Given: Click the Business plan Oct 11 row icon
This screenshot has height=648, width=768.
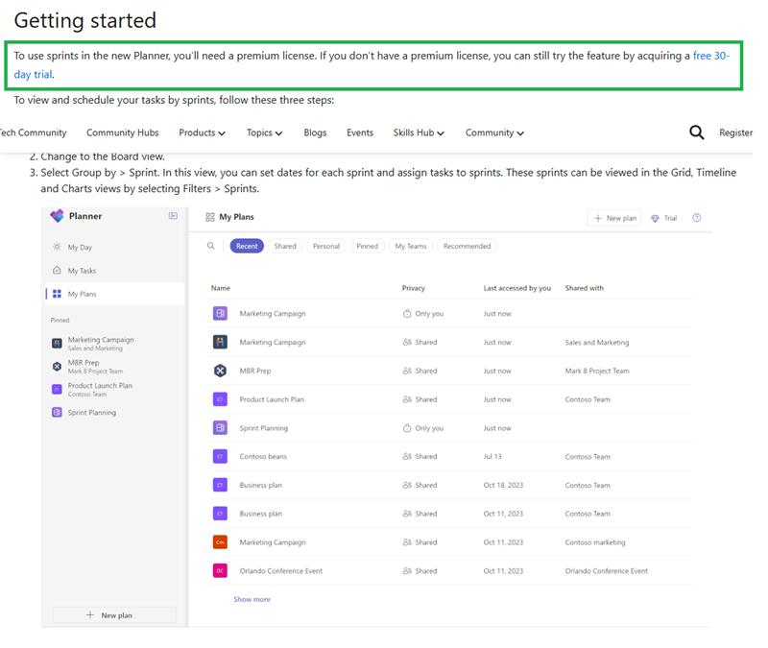Looking at the screenshot, I should pyautogui.click(x=220, y=514).
